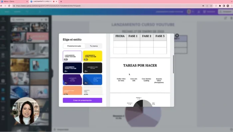Click the FASE 2 table header
This screenshot has width=233, height=132.
point(146,36)
